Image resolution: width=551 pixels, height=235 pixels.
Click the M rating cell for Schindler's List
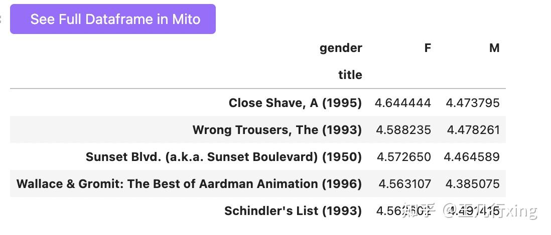pos(473,211)
